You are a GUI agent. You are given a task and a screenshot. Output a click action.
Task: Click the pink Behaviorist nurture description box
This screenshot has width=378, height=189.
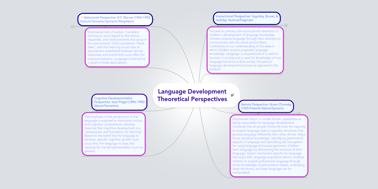point(117,47)
